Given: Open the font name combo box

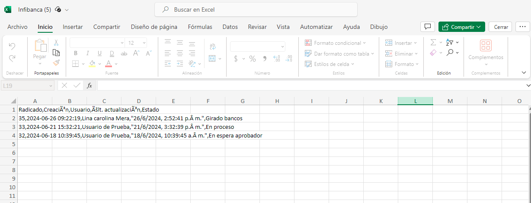Looking at the screenshot, I should coord(97,43).
